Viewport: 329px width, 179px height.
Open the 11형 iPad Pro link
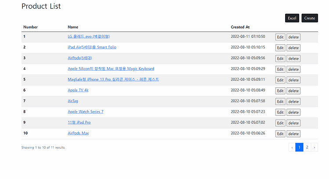(x=79, y=122)
